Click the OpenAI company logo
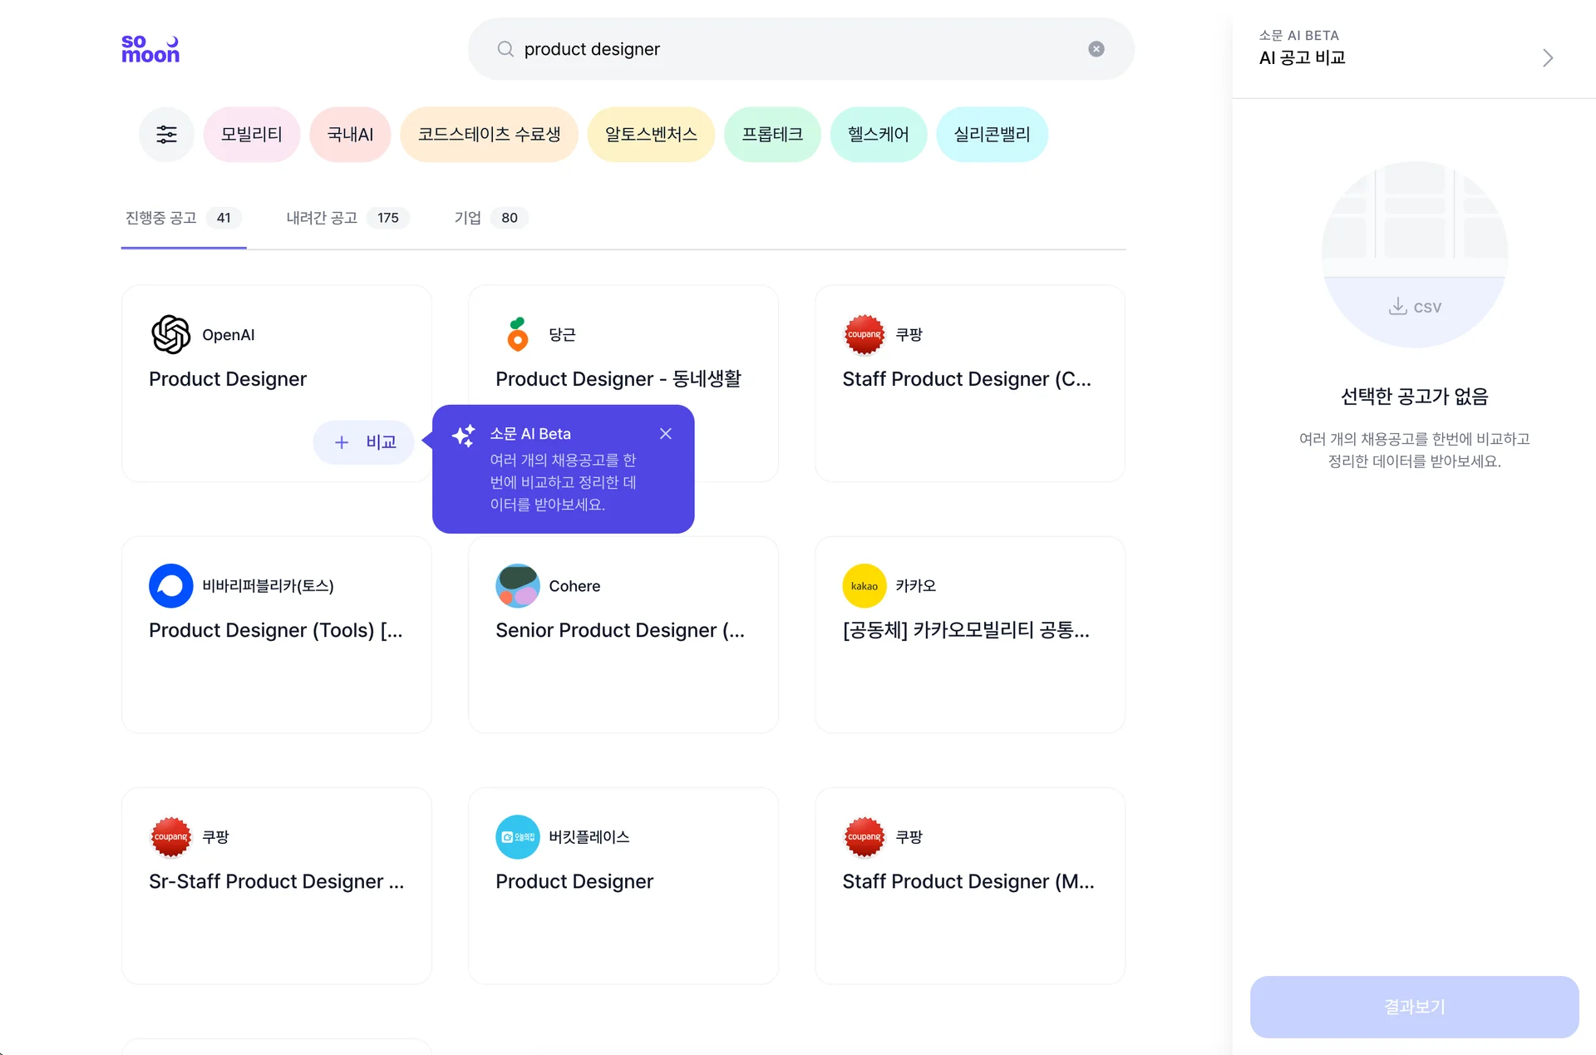Image resolution: width=1596 pixels, height=1055 pixels. pos(171,334)
